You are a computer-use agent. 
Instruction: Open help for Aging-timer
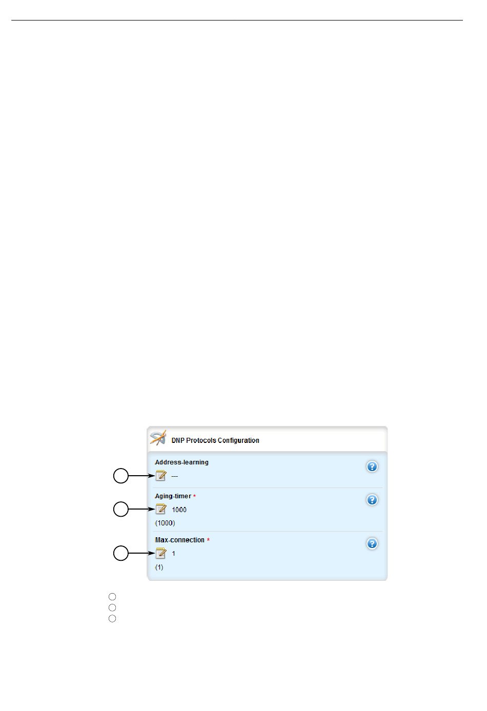pos(372,500)
